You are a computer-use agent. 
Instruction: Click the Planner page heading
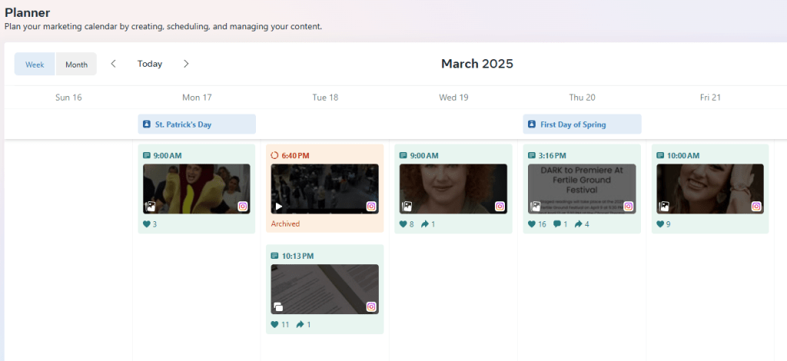tap(27, 12)
